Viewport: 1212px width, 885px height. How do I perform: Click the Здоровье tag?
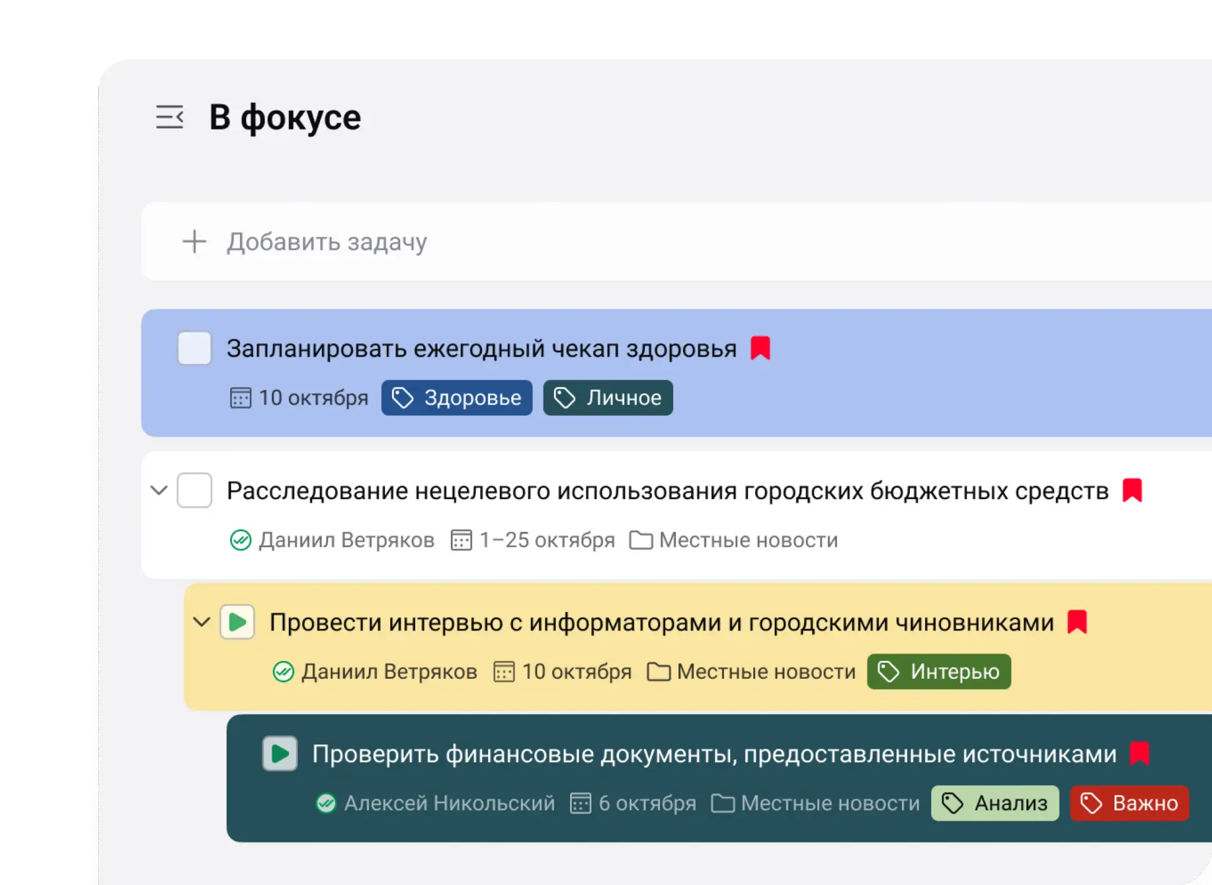(x=456, y=398)
